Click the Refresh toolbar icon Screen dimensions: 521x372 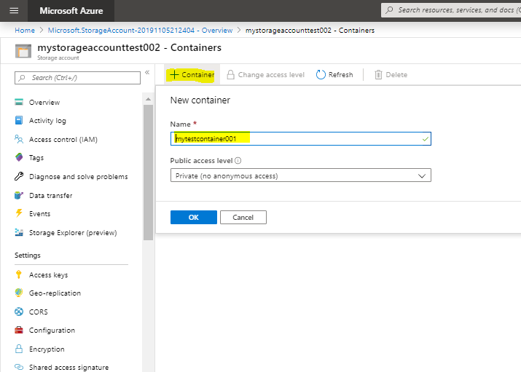click(321, 75)
